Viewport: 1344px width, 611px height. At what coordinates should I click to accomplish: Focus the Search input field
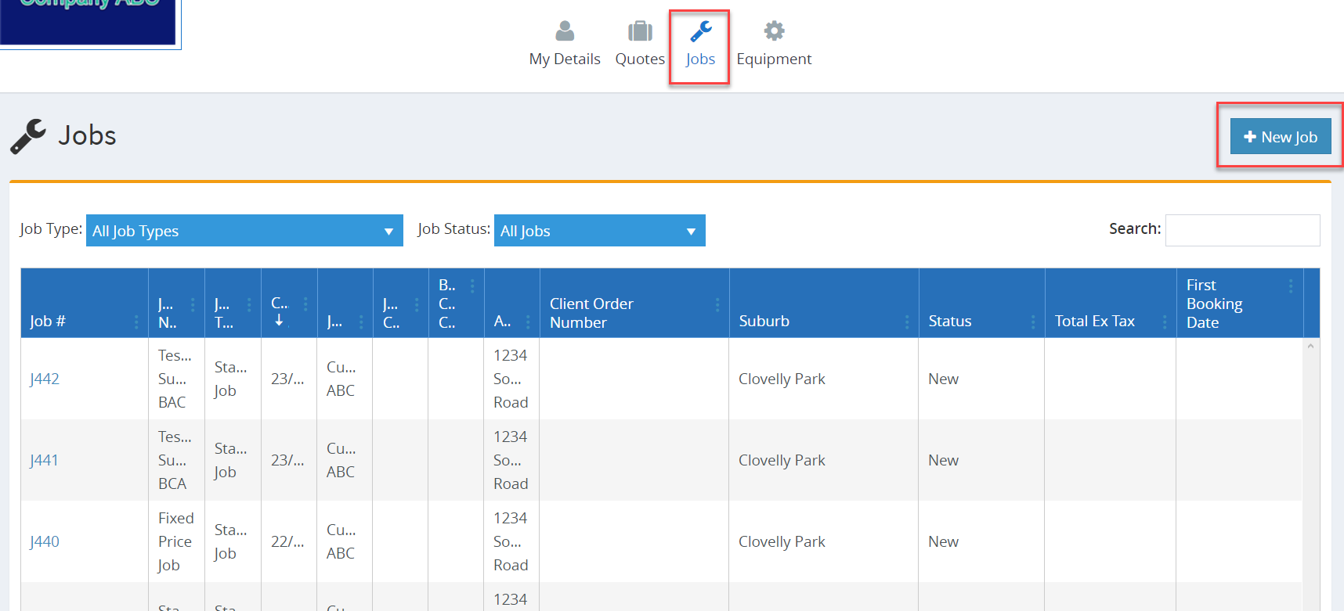pyautogui.click(x=1242, y=230)
